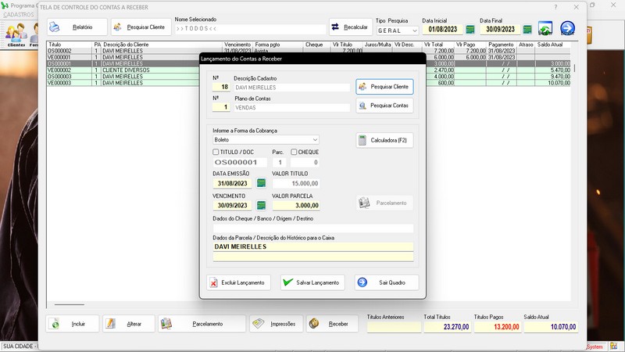Select row VE000002 CLIENTE DIVERSOS
The width and height of the screenshot is (625, 352).
(x=309, y=70)
